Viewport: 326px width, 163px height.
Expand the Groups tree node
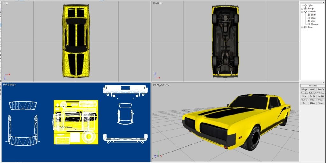point(302,9)
